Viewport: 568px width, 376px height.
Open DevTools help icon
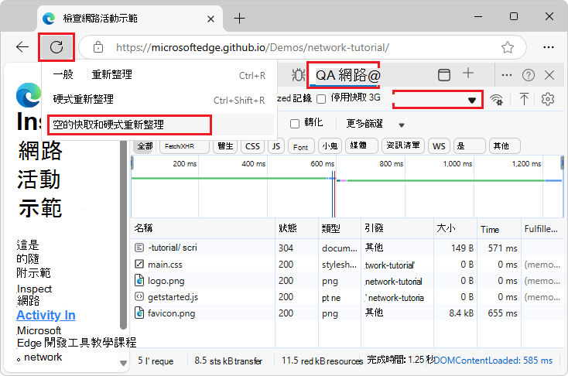[x=529, y=75]
